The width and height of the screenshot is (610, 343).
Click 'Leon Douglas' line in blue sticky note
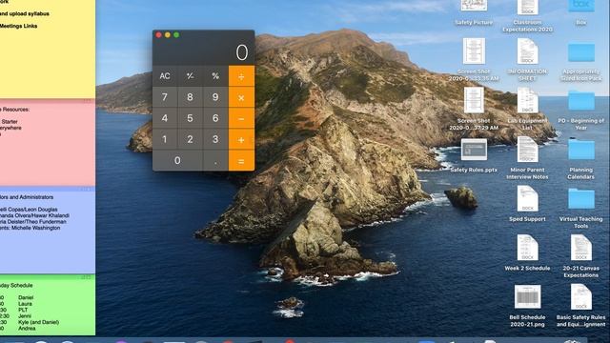click(41, 210)
